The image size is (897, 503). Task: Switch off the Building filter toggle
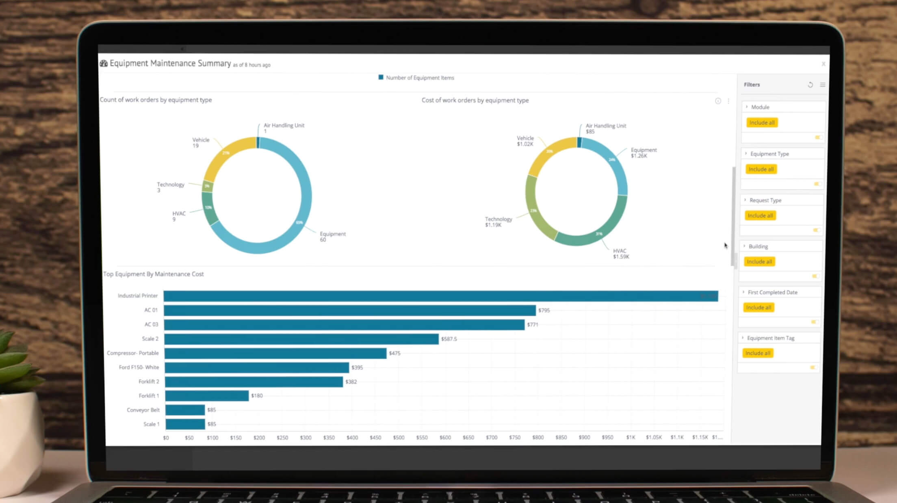[x=815, y=276]
